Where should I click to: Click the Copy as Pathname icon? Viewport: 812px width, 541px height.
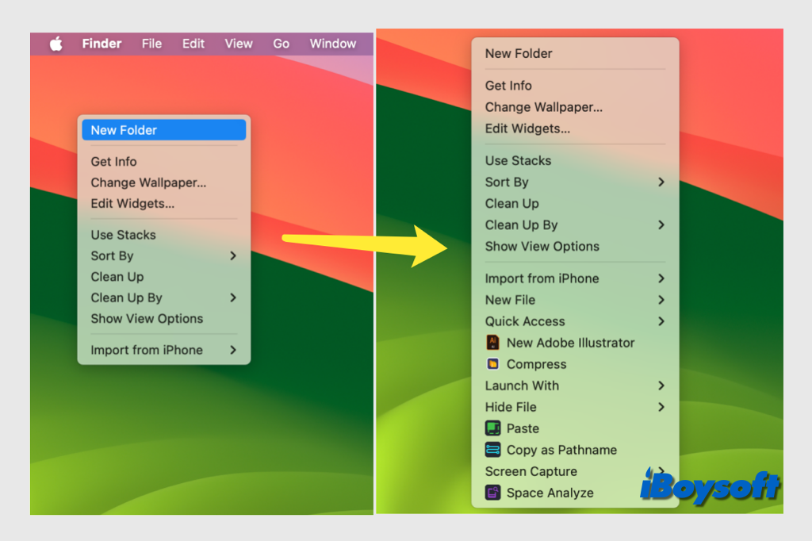pyautogui.click(x=493, y=450)
